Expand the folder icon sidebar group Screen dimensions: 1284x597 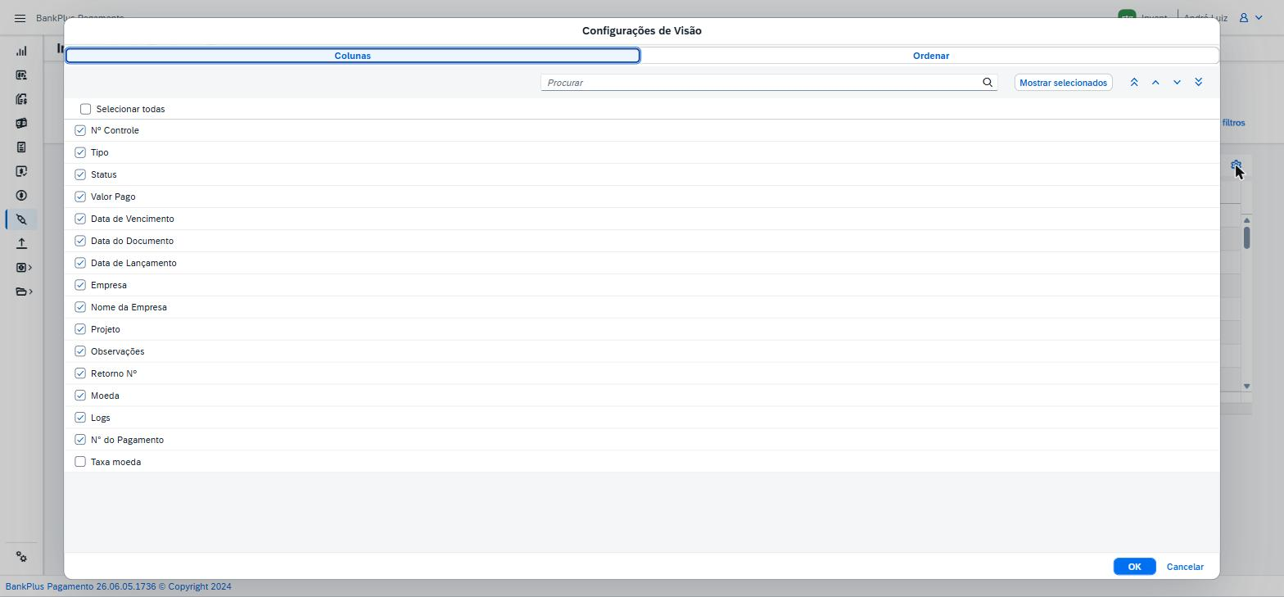coord(24,292)
